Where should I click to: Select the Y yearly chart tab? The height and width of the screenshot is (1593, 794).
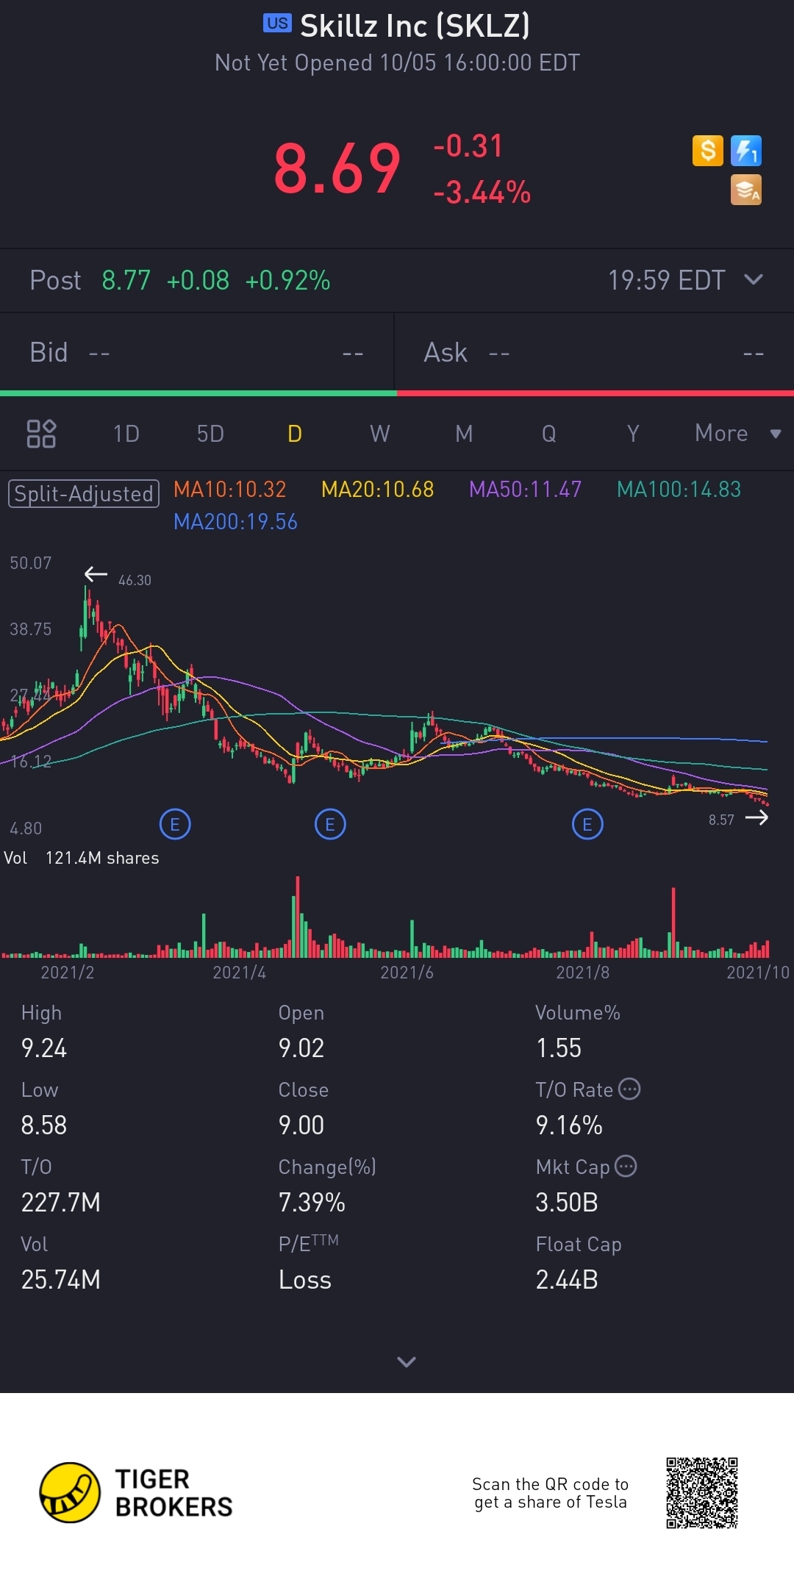(633, 434)
